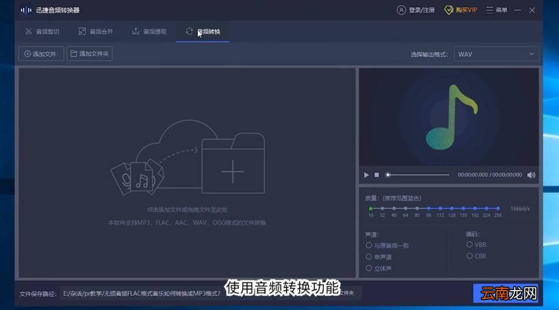
Task: Play the audio preview
Action: 366,175
